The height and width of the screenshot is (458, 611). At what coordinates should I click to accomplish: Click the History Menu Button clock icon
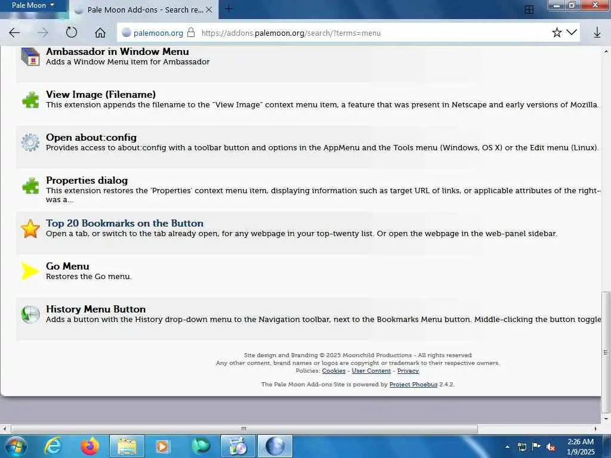(30, 314)
